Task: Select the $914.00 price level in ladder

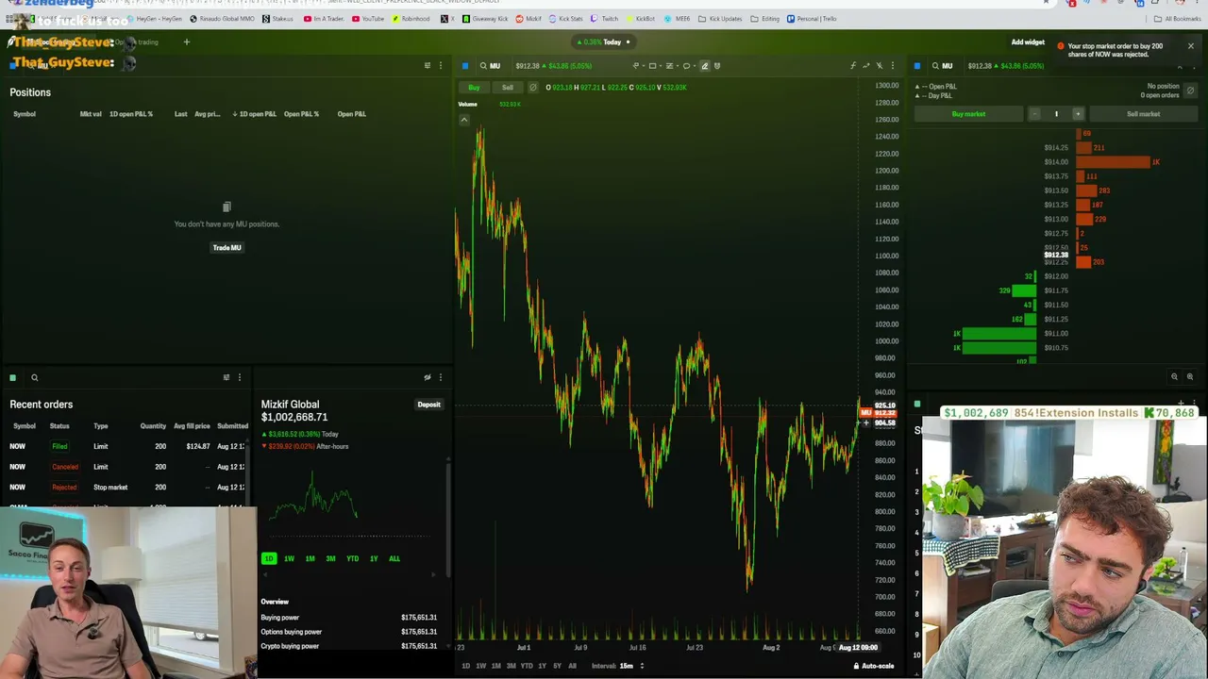Action: click(x=1056, y=162)
